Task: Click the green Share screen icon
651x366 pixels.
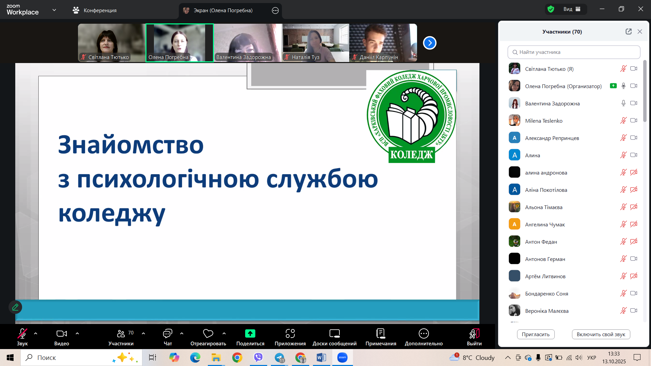Action: (x=250, y=334)
